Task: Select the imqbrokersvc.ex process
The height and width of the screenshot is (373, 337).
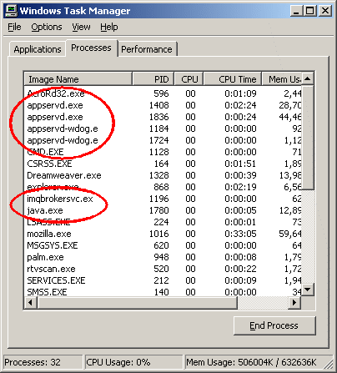Action: pyautogui.click(x=163, y=199)
